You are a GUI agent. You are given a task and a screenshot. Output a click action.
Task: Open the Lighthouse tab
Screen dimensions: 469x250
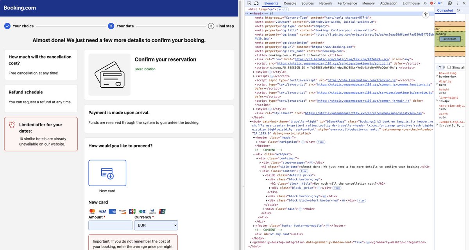pos(411,3)
